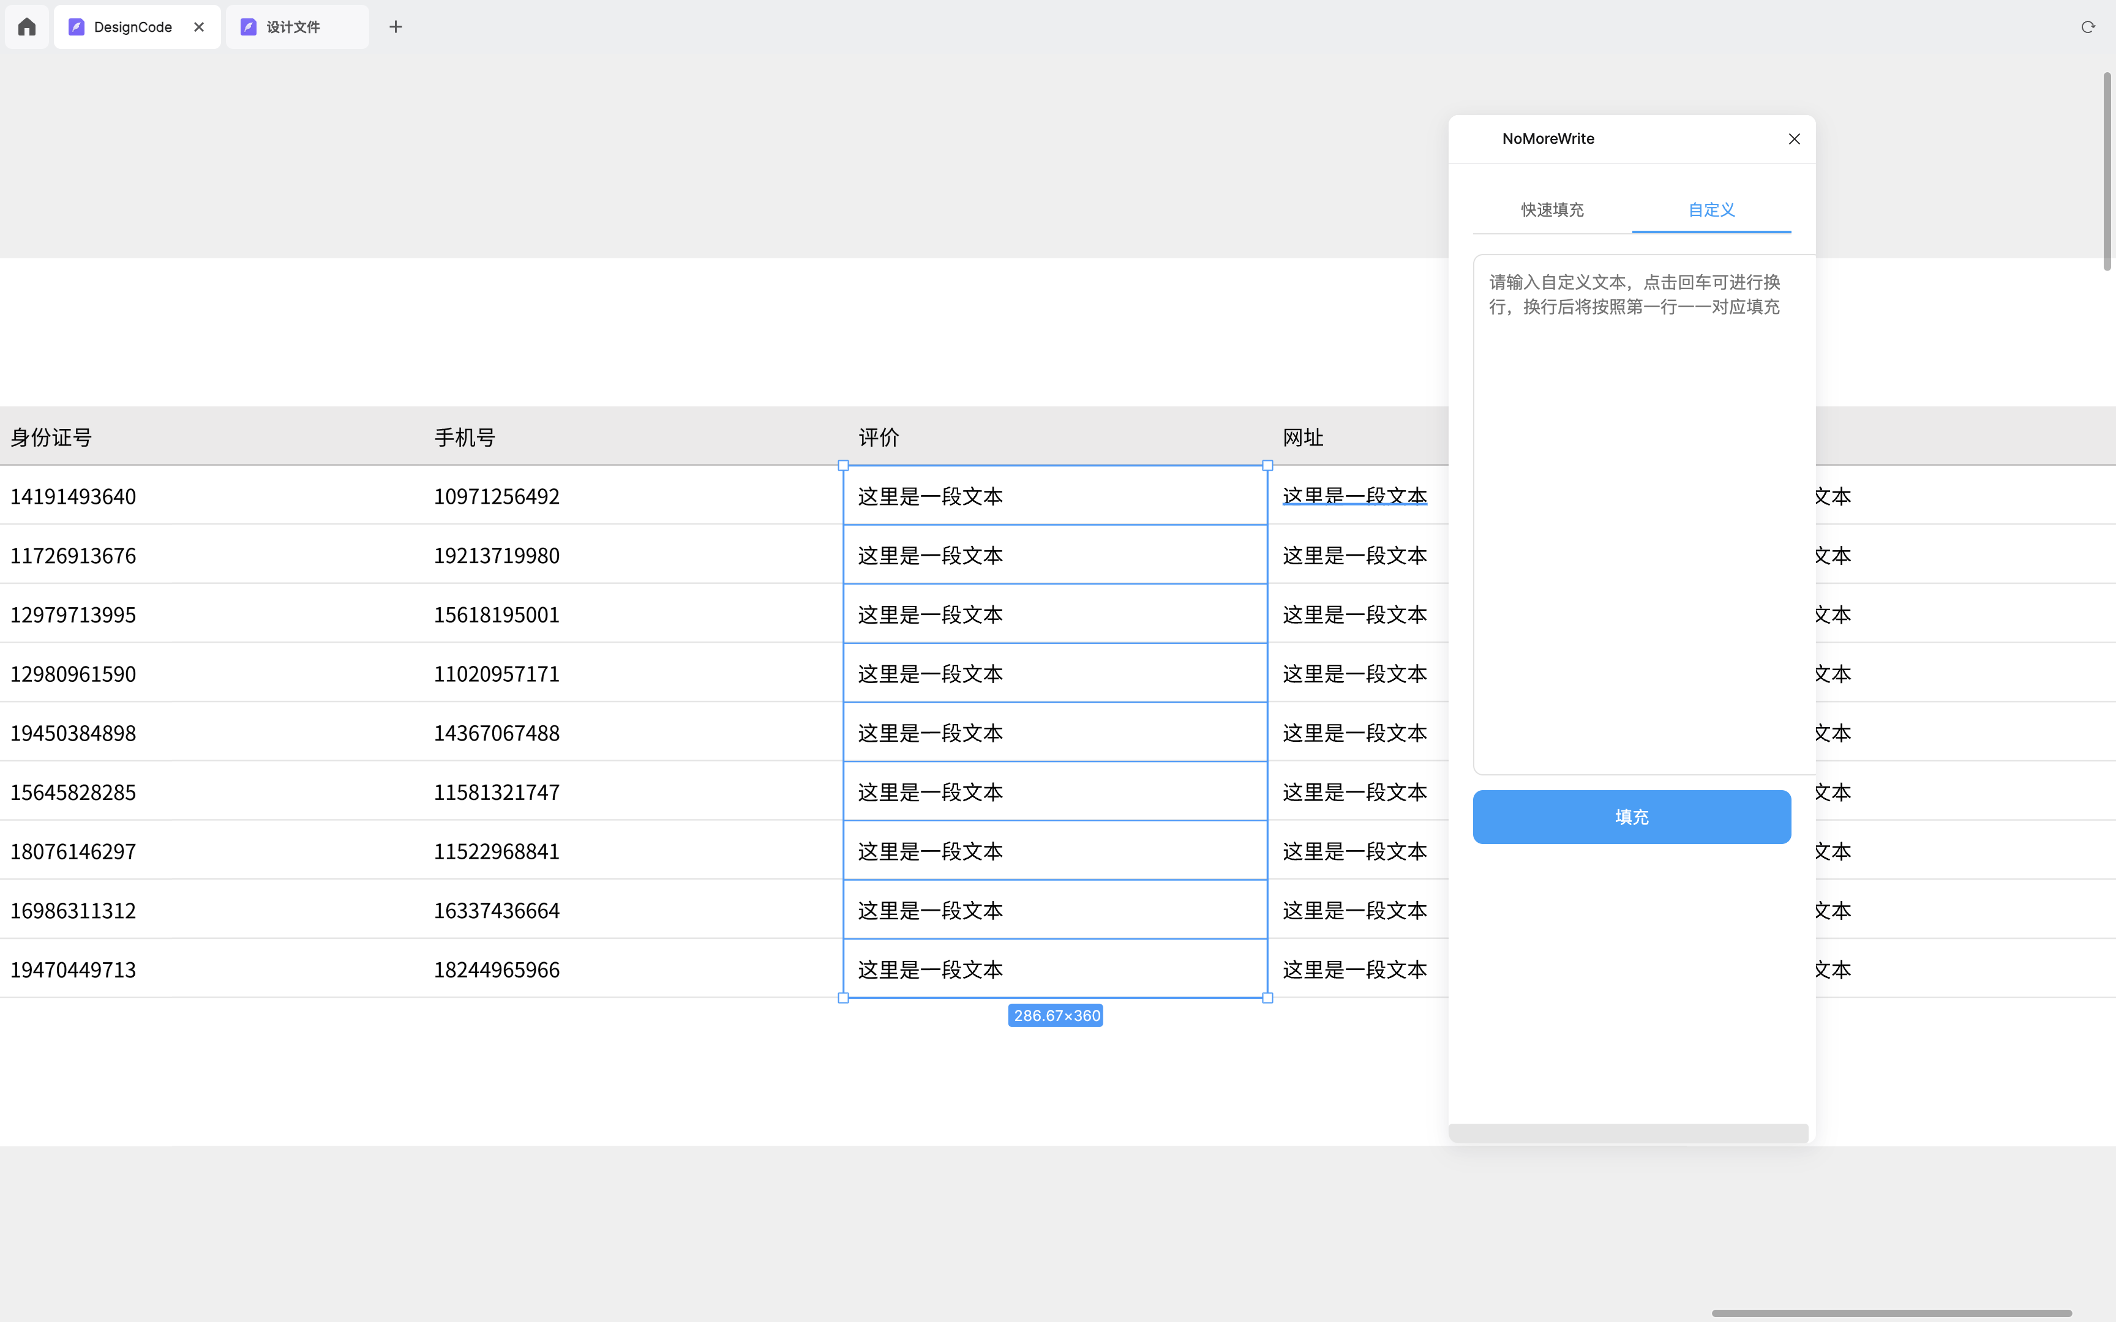The height and width of the screenshot is (1322, 2116).
Task: Switch to the 设计文件 tab
Action: pyautogui.click(x=296, y=27)
